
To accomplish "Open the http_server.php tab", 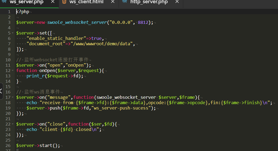I will tap(149, 2).
